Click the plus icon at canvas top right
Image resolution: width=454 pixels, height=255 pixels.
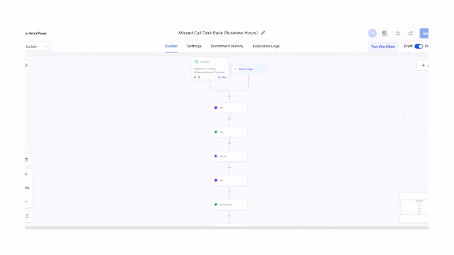(423, 65)
